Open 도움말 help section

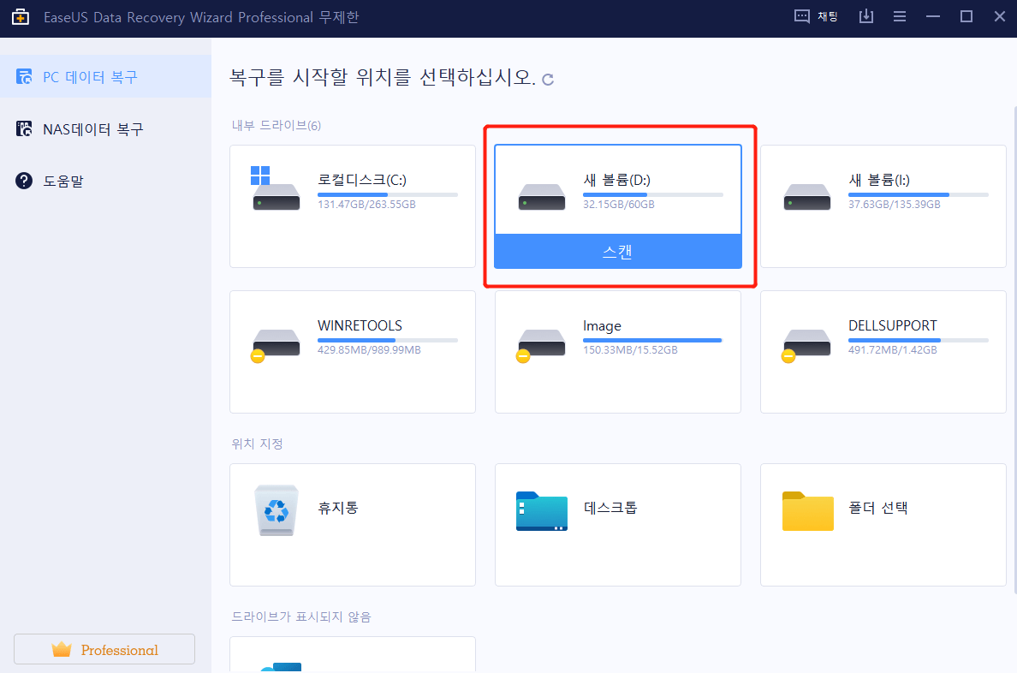(105, 181)
